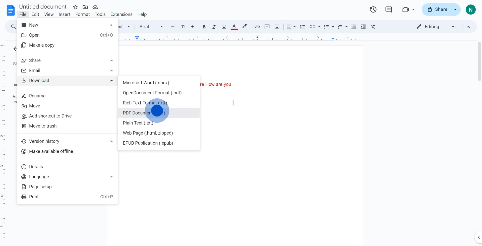Select Make a copy from File menu
The image size is (482, 246).
point(42,45)
